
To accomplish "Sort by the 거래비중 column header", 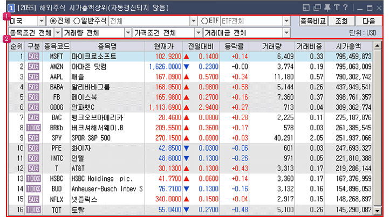I will tap(309, 46).
